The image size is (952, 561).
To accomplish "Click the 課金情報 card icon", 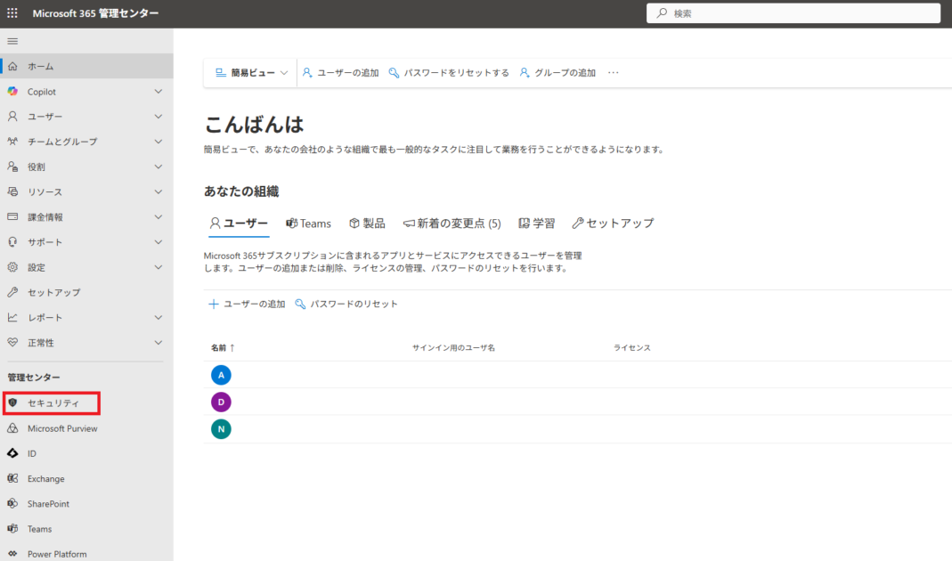I will tap(12, 216).
